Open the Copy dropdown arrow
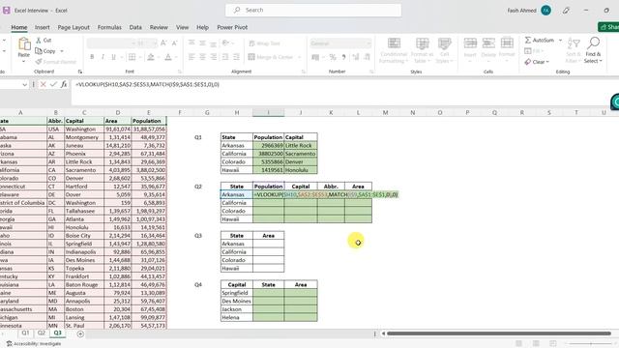Image resolution: width=619 pixels, height=348 pixels. point(62,51)
